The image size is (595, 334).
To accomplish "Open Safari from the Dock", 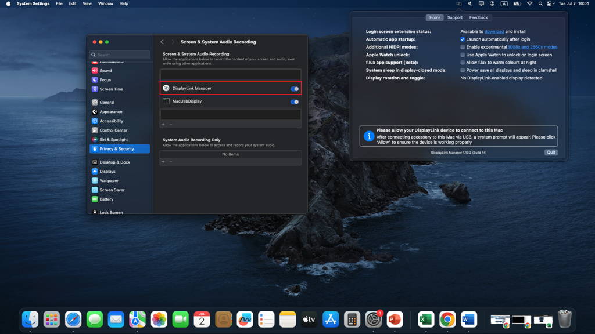I will point(73,320).
